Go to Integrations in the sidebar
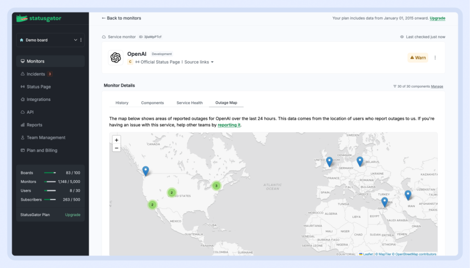 [x=39, y=99]
